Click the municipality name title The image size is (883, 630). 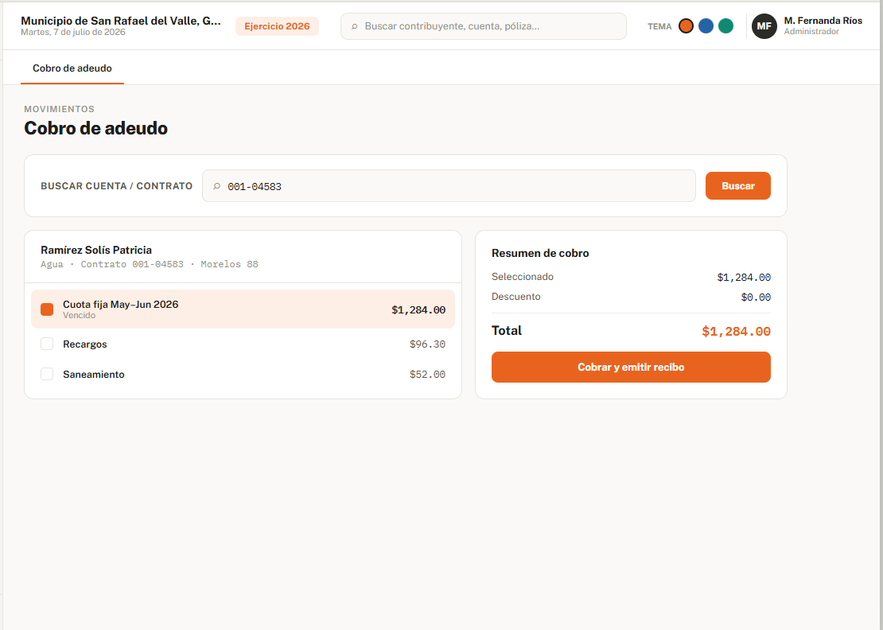tap(120, 21)
